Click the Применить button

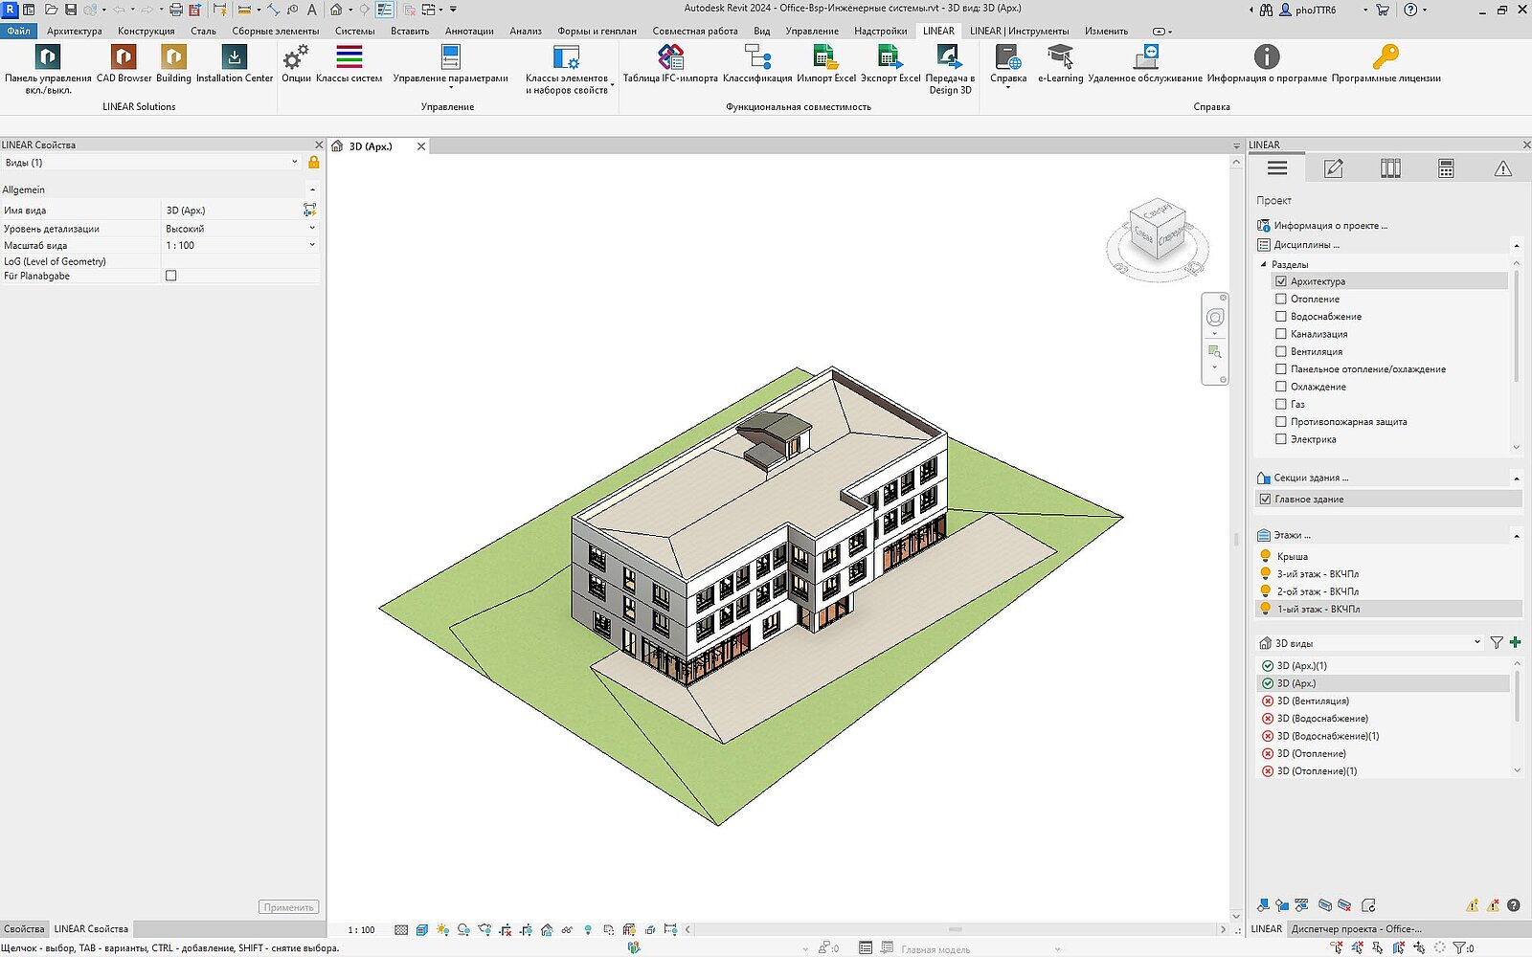coord(288,907)
